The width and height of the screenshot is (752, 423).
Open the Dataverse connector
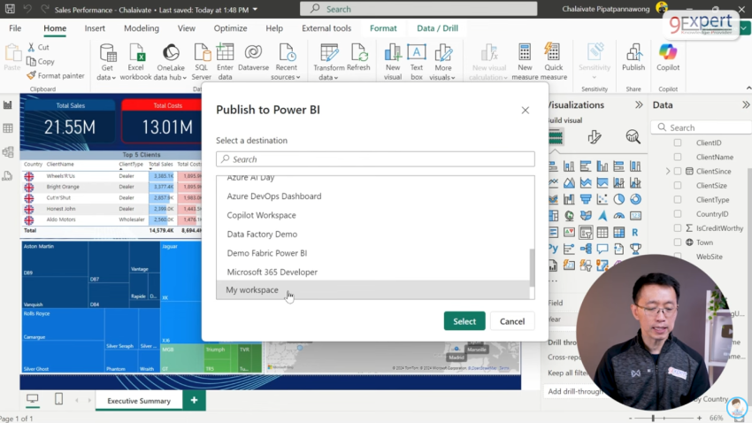pos(253,58)
